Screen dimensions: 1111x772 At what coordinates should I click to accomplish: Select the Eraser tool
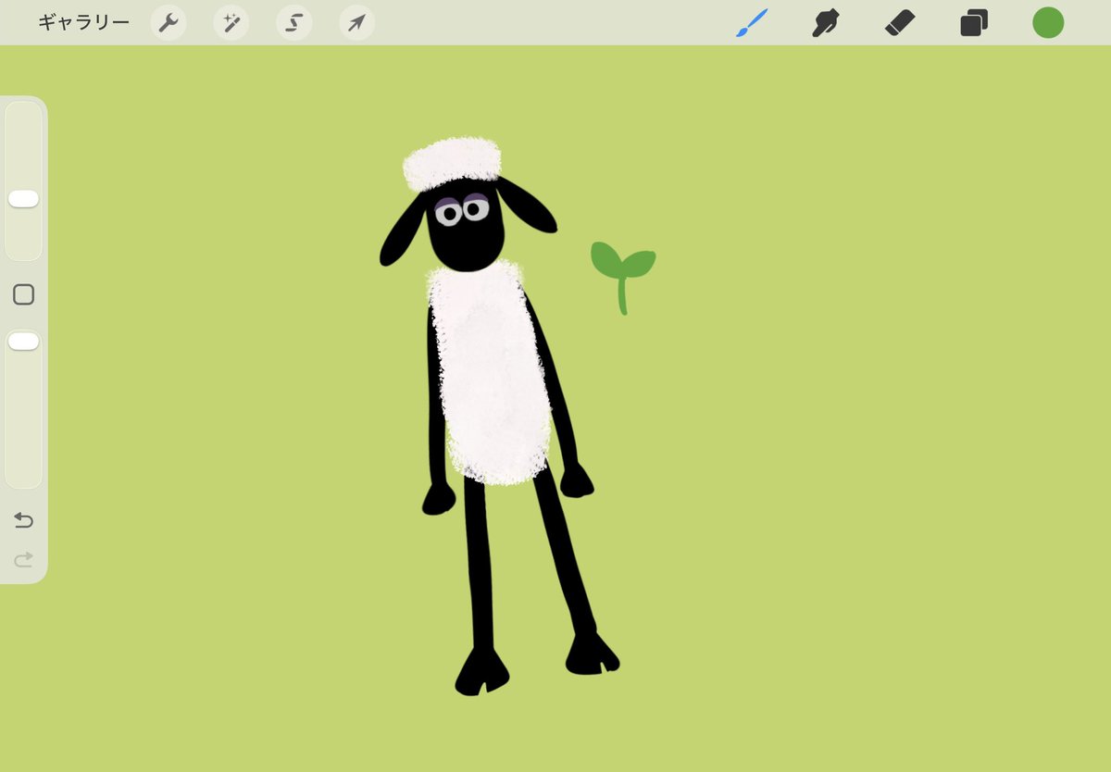pyautogui.click(x=900, y=23)
